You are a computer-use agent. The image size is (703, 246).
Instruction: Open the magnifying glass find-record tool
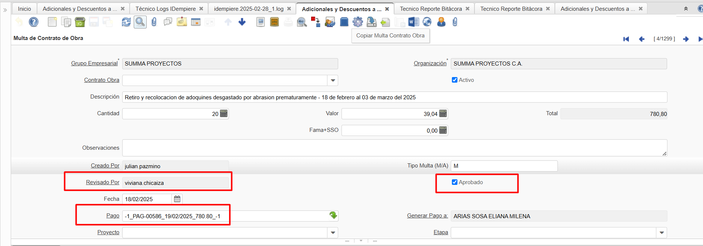point(140,22)
